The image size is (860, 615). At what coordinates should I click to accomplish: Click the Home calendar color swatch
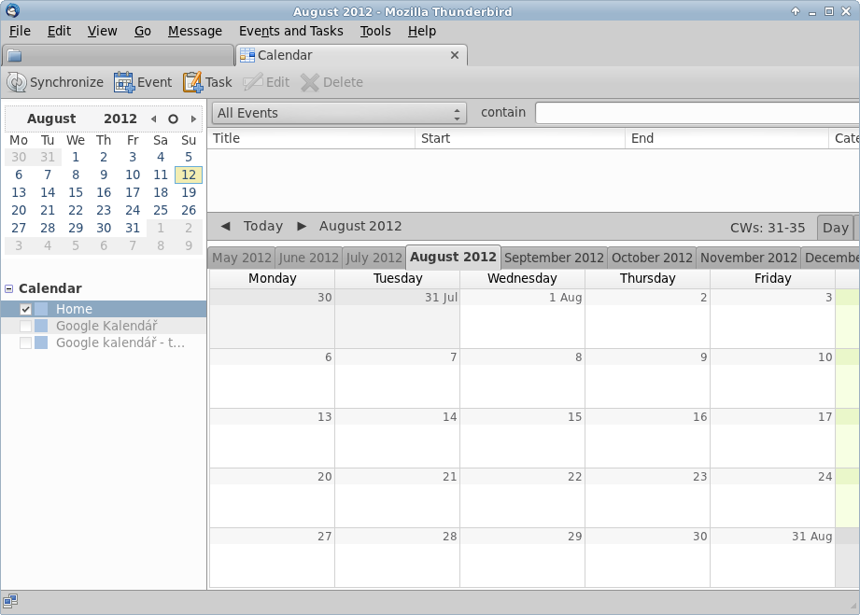point(41,309)
